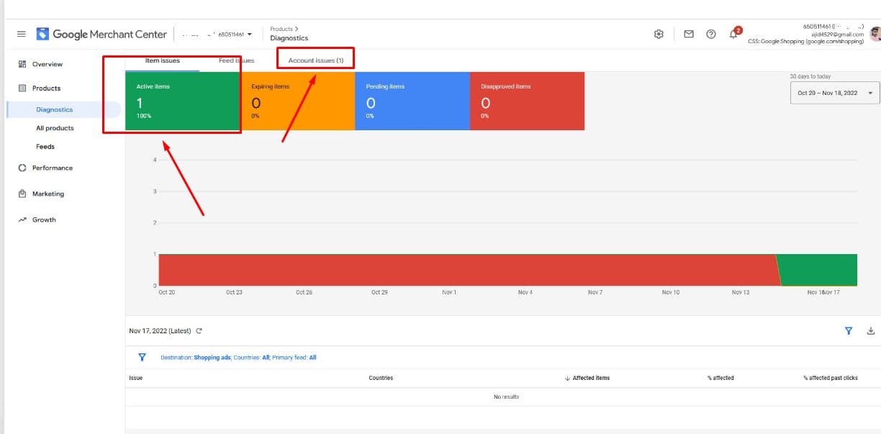Select Diagnostics in the sidebar
The height and width of the screenshot is (434, 881).
(x=55, y=109)
